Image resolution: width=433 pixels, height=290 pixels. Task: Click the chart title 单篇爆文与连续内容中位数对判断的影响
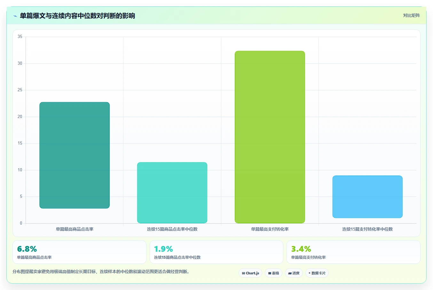point(77,16)
